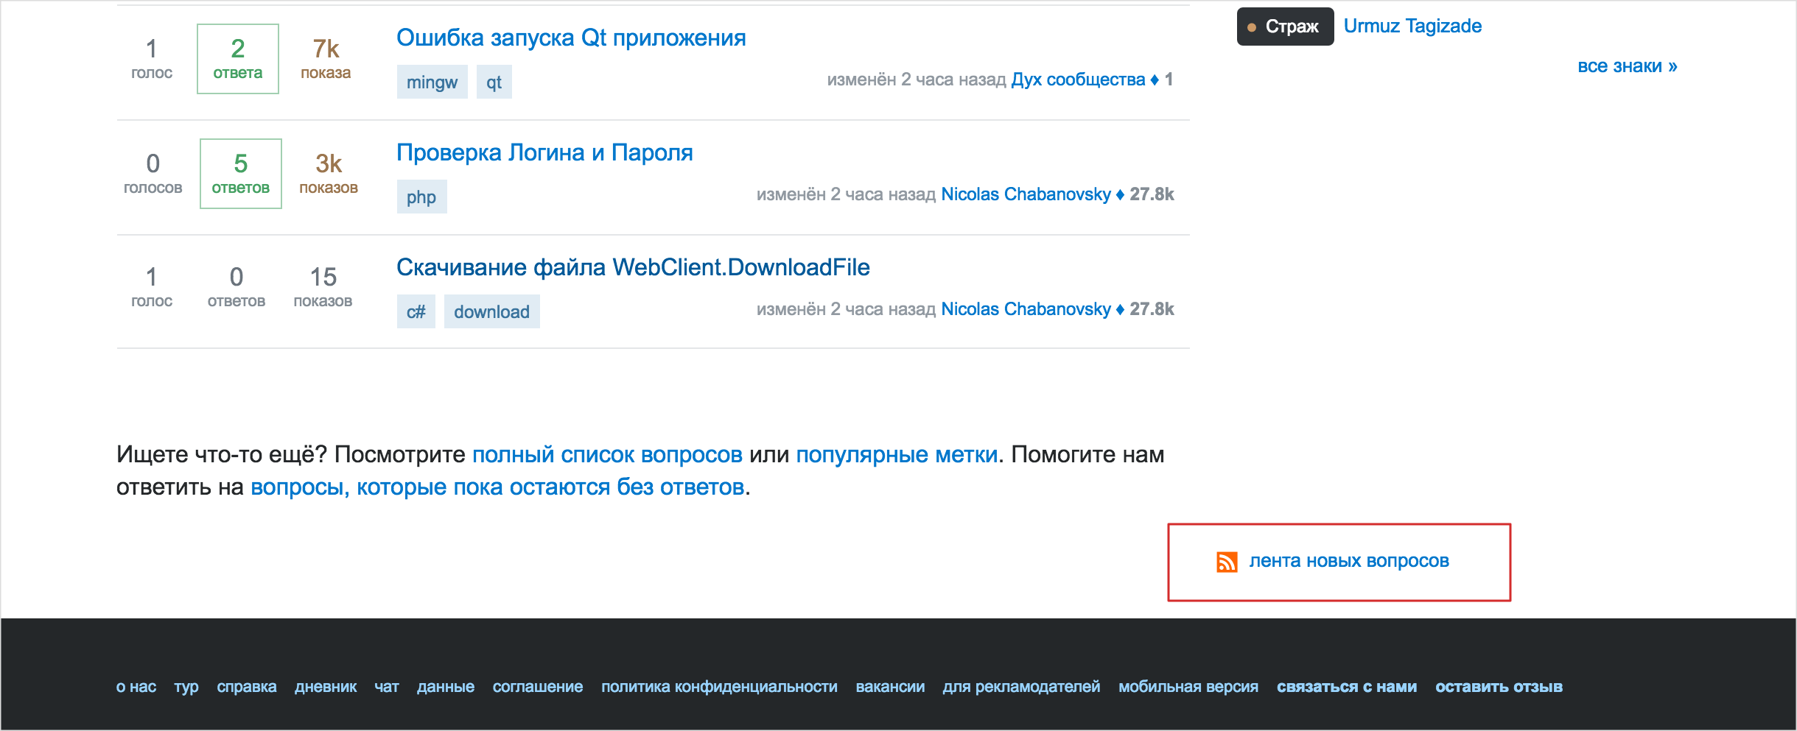The image size is (1797, 731).
Task: Select the download tag
Action: [491, 311]
